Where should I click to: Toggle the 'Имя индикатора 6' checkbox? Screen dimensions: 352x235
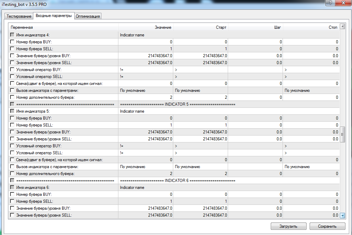[12, 188]
